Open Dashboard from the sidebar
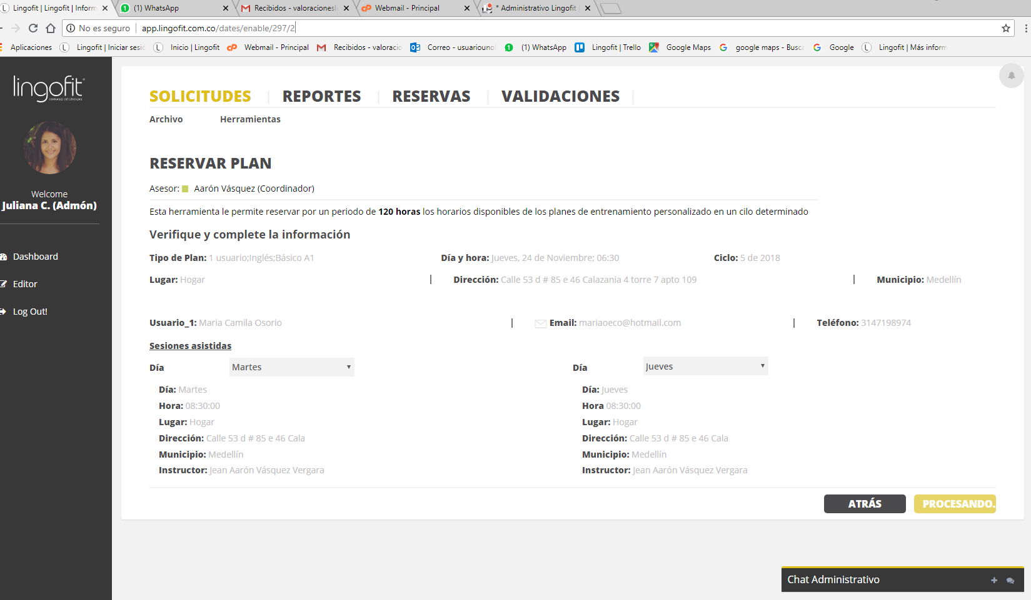This screenshot has width=1031, height=600. point(36,257)
